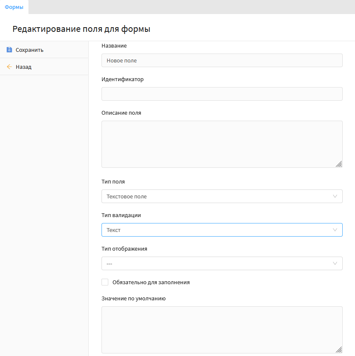The height and width of the screenshot is (356, 355).
Task: Click the floppy disk save icon
Action: point(9,50)
